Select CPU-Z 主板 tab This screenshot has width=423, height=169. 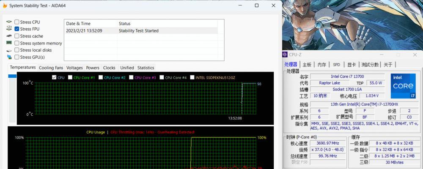(x=307, y=65)
